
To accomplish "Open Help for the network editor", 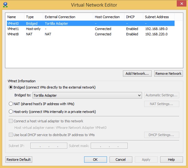I will pyautogui.click(x=171, y=160).
